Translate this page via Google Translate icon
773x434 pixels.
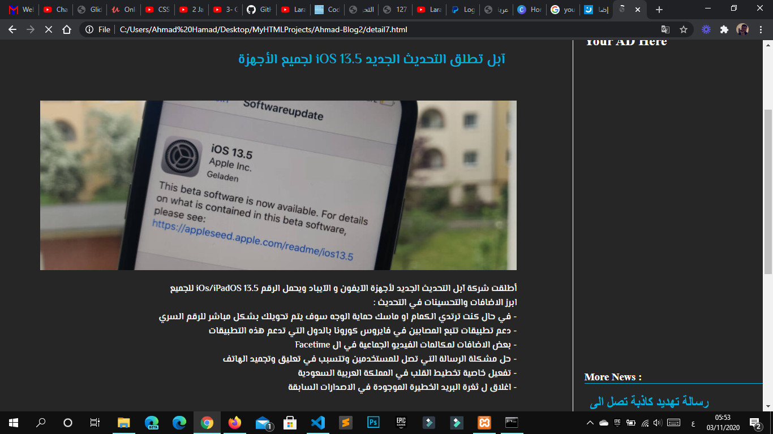[x=665, y=29]
